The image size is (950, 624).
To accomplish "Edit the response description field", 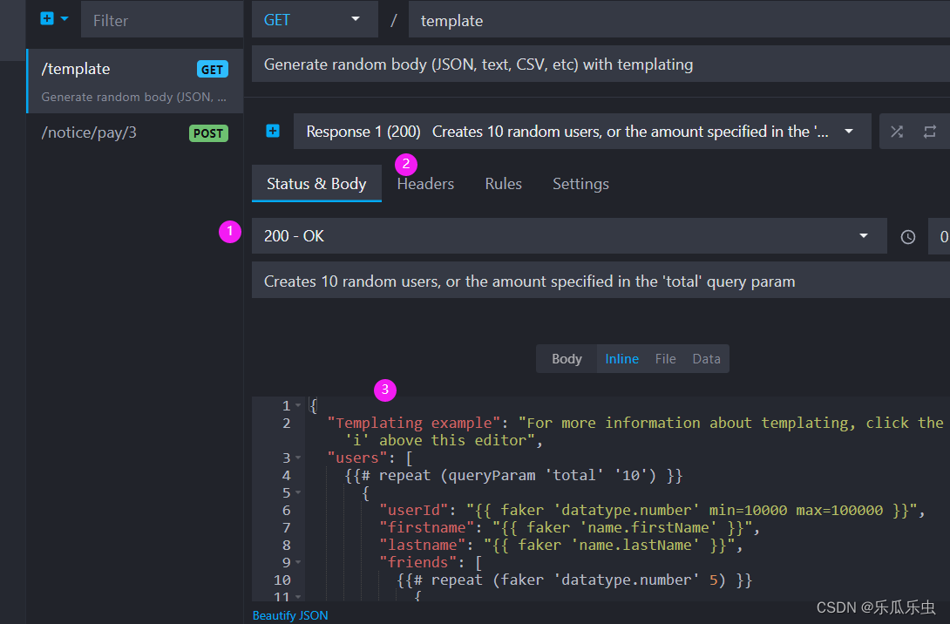I will [x=601, y=281].
